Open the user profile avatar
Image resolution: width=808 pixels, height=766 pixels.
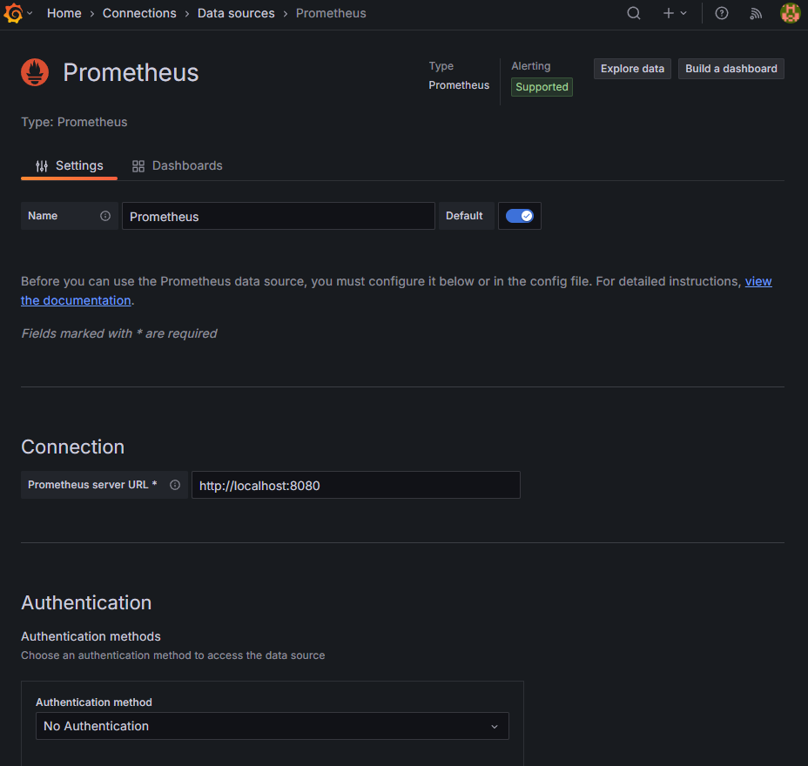790,13
